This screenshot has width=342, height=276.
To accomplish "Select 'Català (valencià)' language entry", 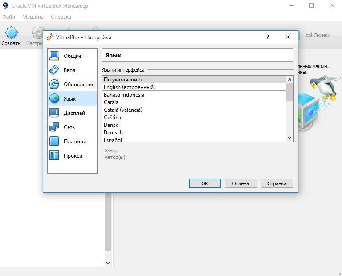I will click(x=194, y=110).
